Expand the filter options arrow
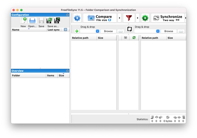The image size is (197, 138). point(137,18)
